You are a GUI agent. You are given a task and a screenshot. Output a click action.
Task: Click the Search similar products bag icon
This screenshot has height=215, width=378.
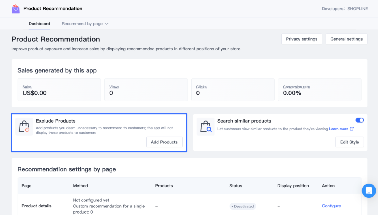click(x=205, y=127)
